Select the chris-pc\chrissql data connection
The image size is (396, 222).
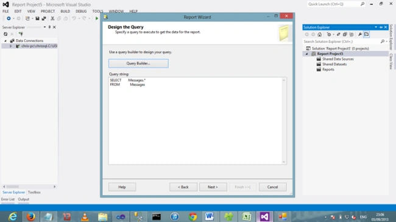tap(39, 46)
